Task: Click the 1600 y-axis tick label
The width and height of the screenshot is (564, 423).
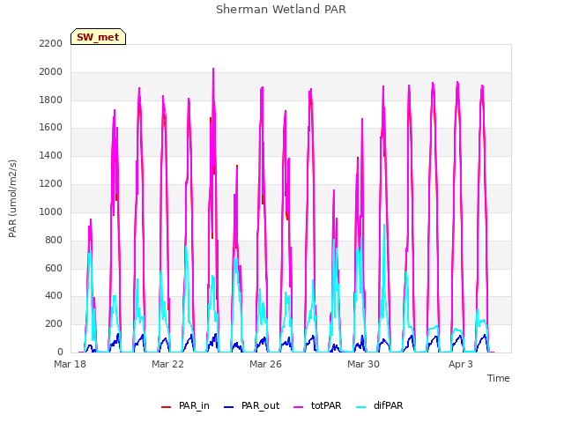Action: (x=51, y=128)
